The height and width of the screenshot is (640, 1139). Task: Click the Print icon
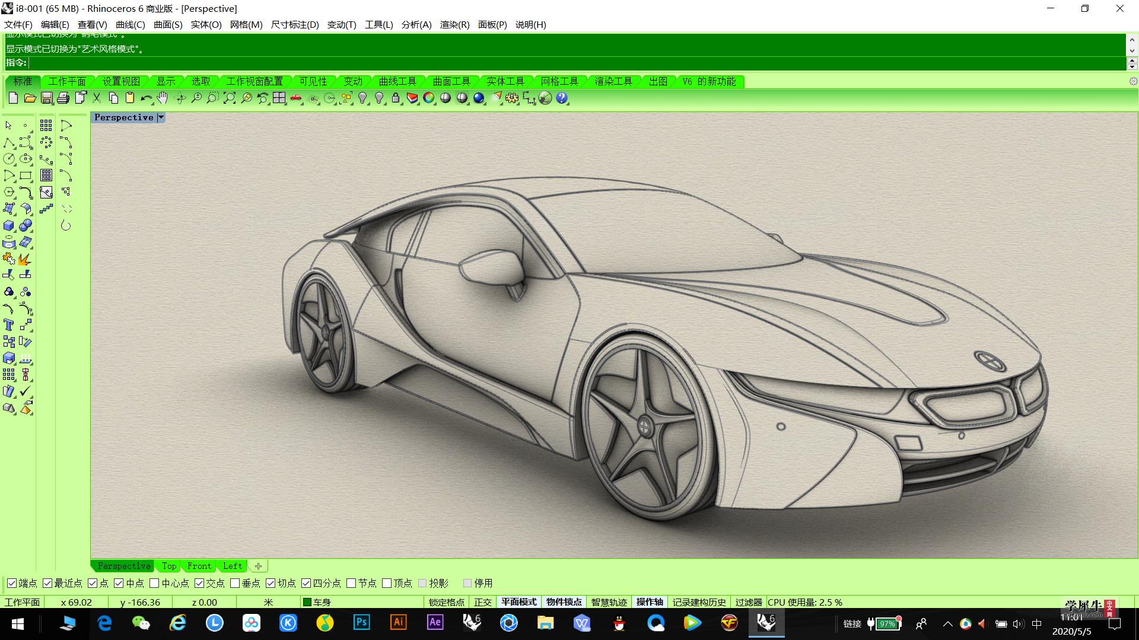pos(63,98)
